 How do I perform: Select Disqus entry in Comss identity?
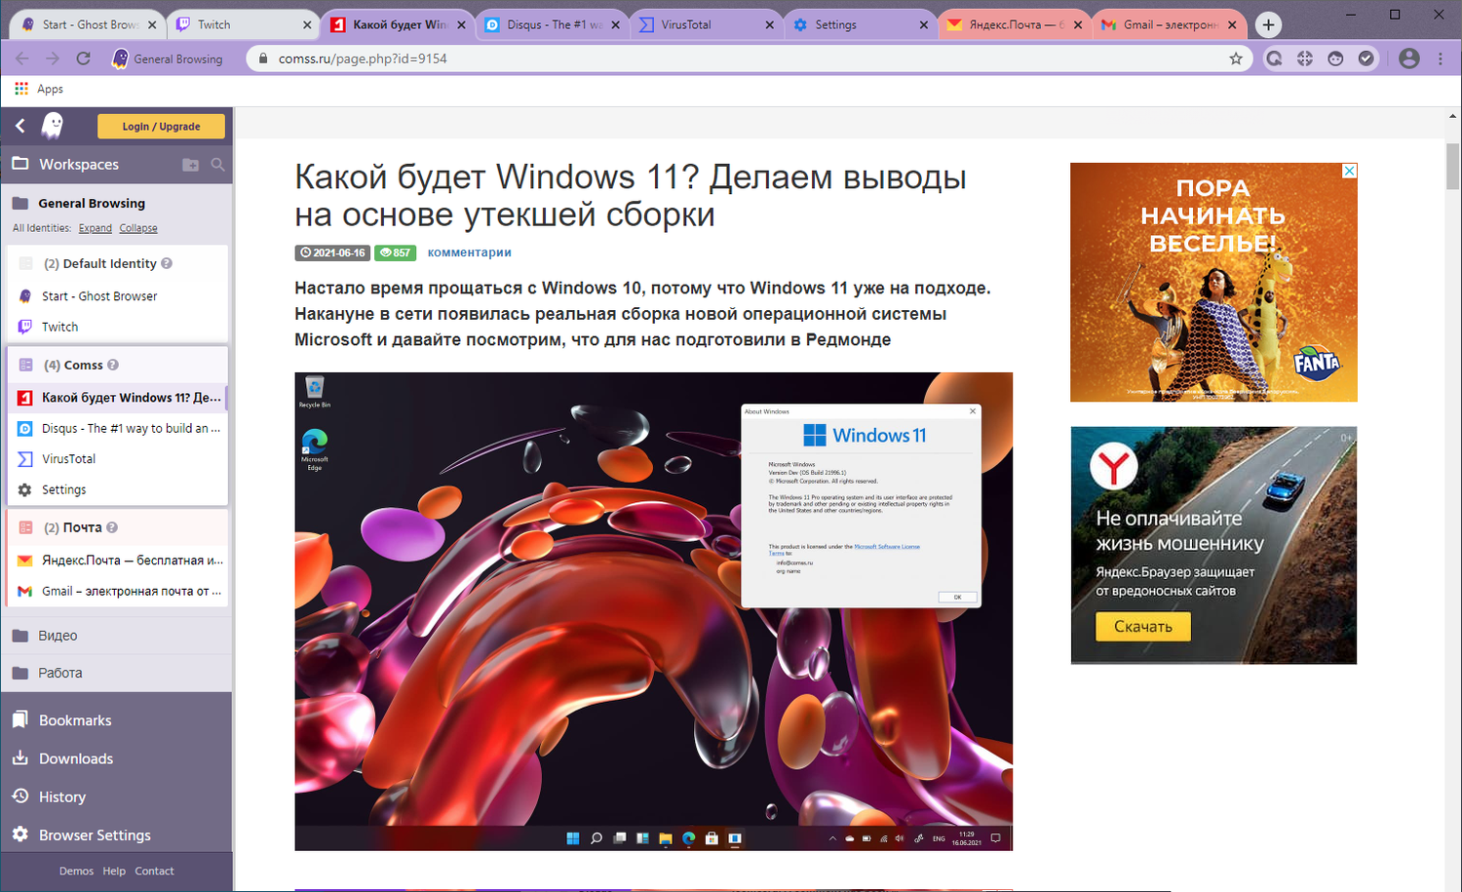pyautogui.click(x=118, y=428)
